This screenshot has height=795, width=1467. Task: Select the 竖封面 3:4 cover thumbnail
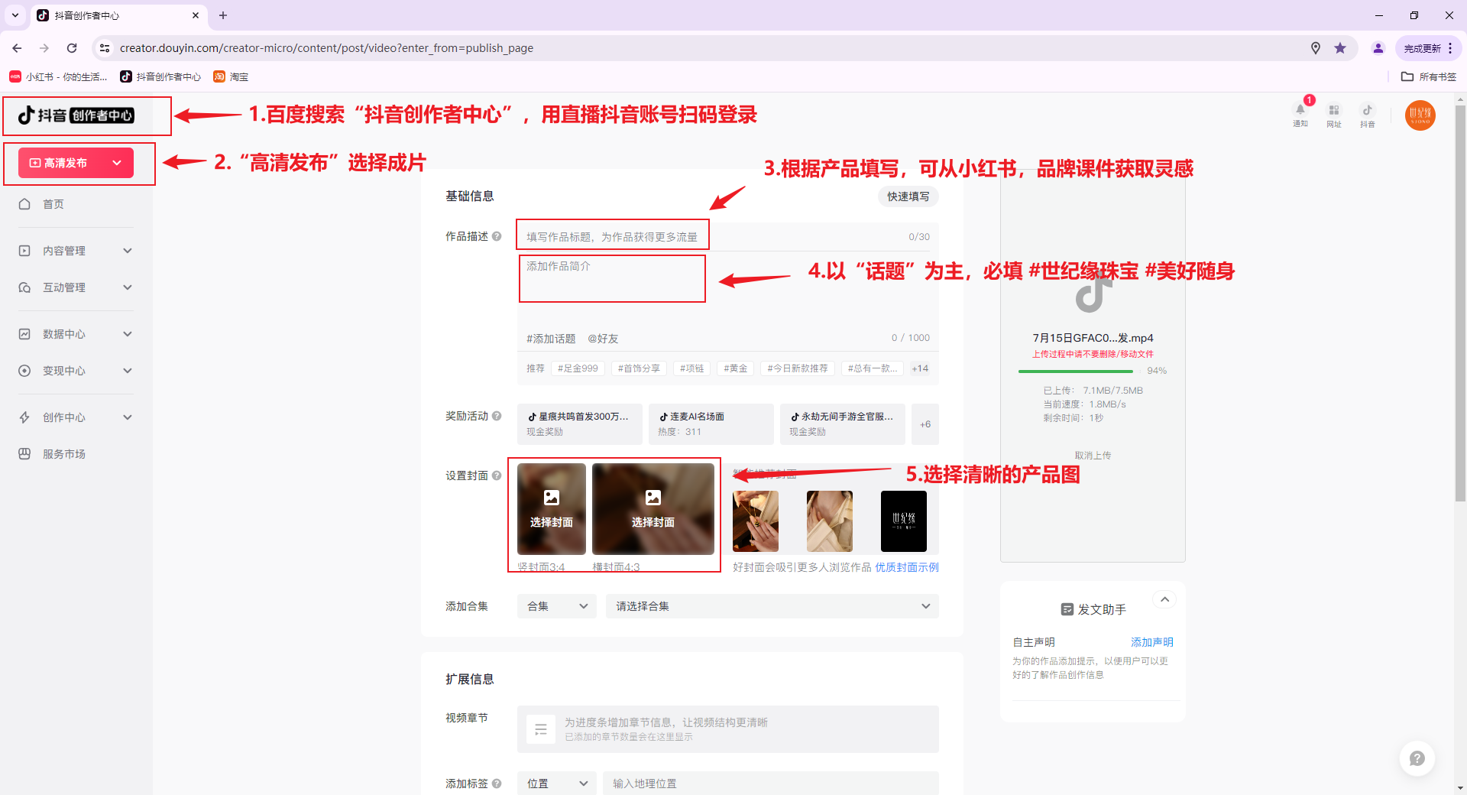(551, 509)
